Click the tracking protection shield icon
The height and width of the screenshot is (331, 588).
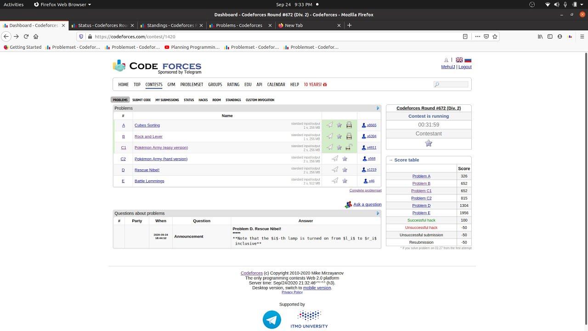coord(81,36)
